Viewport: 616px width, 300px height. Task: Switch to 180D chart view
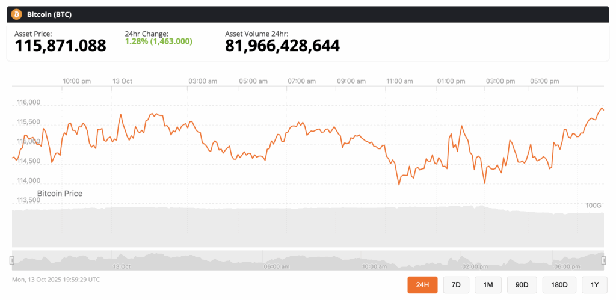(x=559, y=284)
